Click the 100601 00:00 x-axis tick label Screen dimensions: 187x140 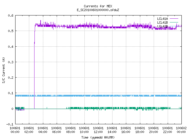[15, 130]
